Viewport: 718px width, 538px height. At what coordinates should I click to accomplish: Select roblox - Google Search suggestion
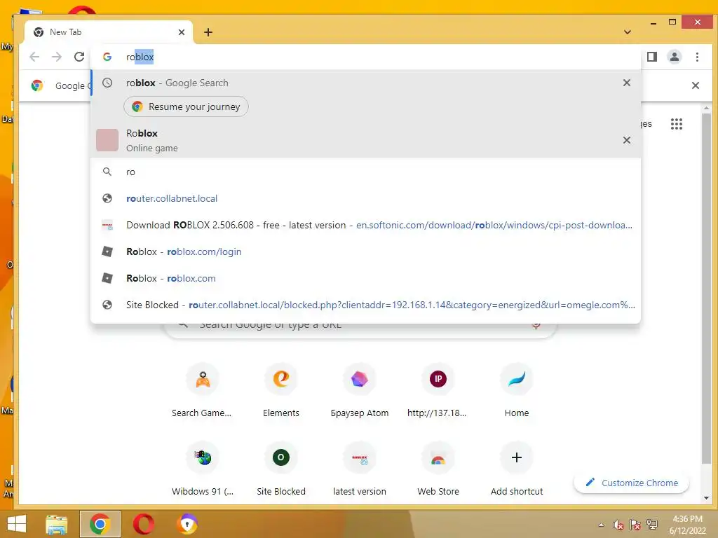(x=365, y=83)
